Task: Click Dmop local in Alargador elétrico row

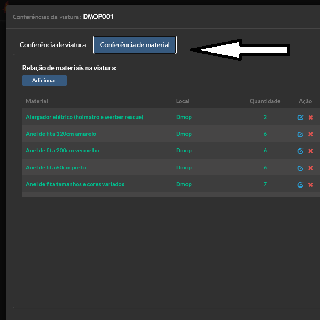Action: point(184,117)
